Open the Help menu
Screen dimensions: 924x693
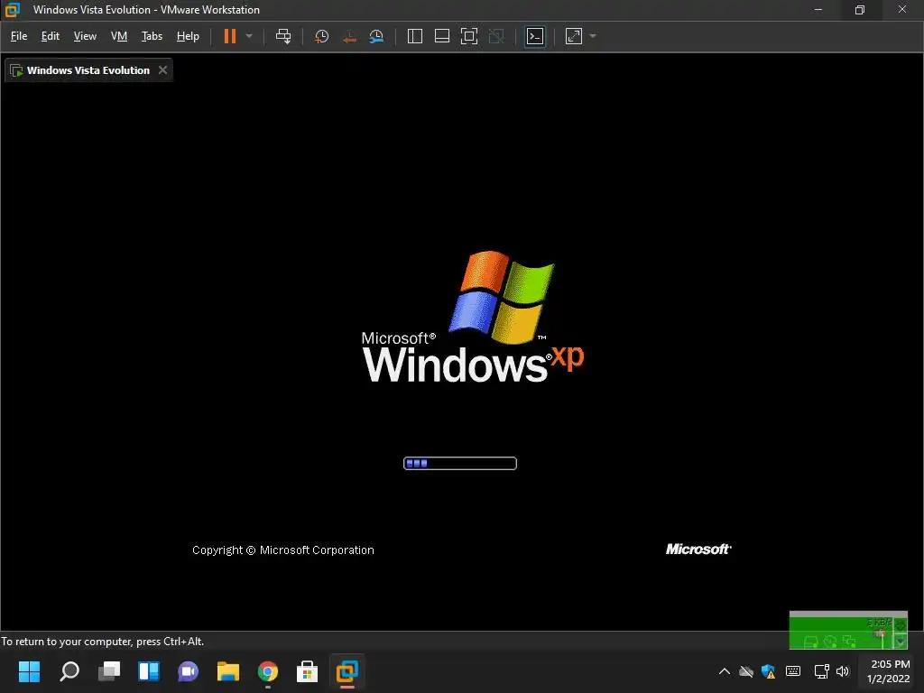[x=188, y=36]
